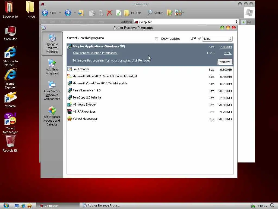Select Foxit Reader in programs list
This screenshot has width=278, height=209.
[x=150, y=69]
